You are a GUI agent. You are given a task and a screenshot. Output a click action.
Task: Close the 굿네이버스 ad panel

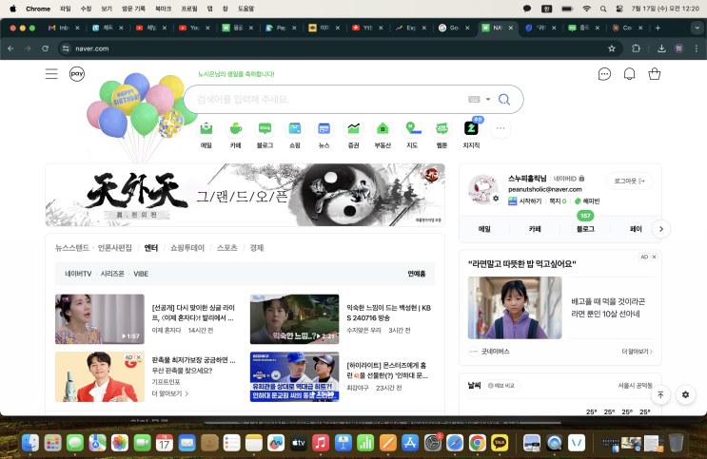coord(655,257)
